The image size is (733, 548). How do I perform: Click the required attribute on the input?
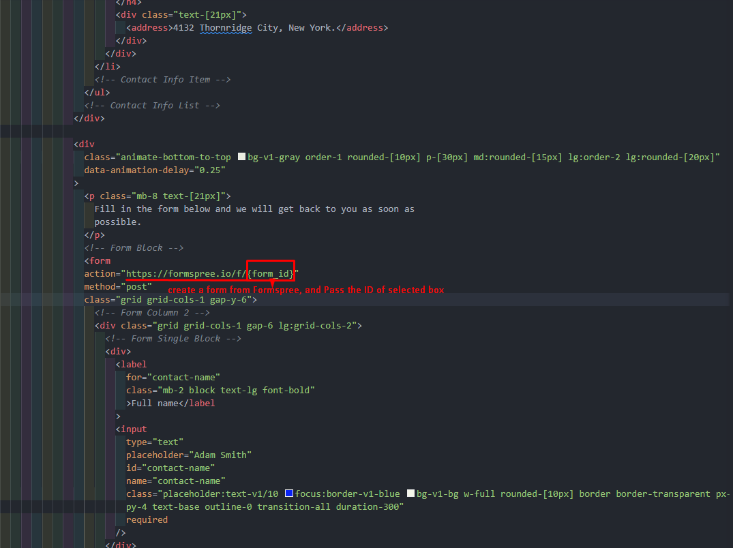point(147,519)
